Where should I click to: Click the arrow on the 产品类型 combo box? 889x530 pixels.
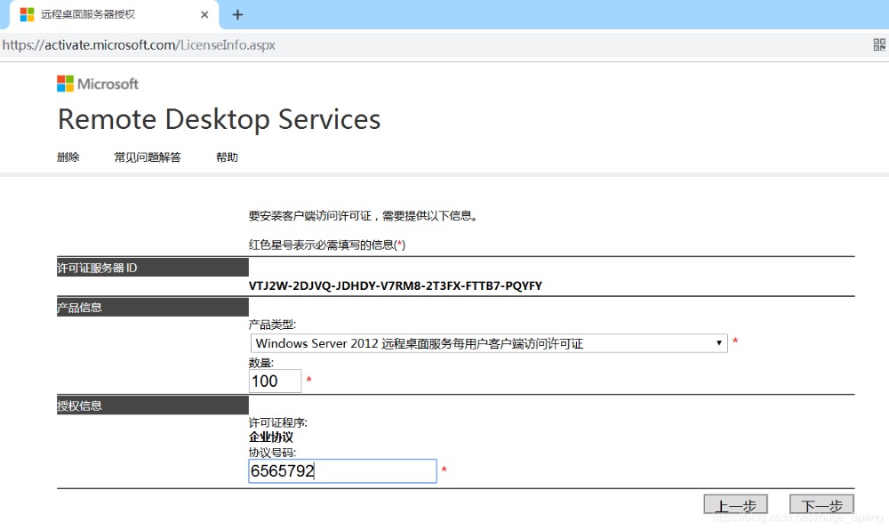(x=719, y=343)
